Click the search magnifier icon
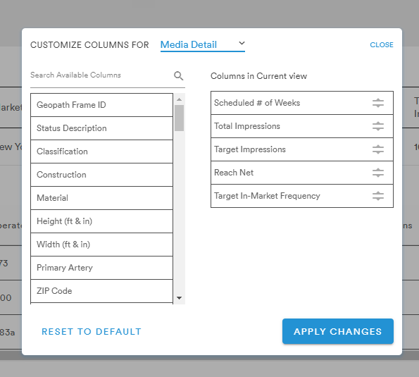The image size is (419, 377). point(178,76)
